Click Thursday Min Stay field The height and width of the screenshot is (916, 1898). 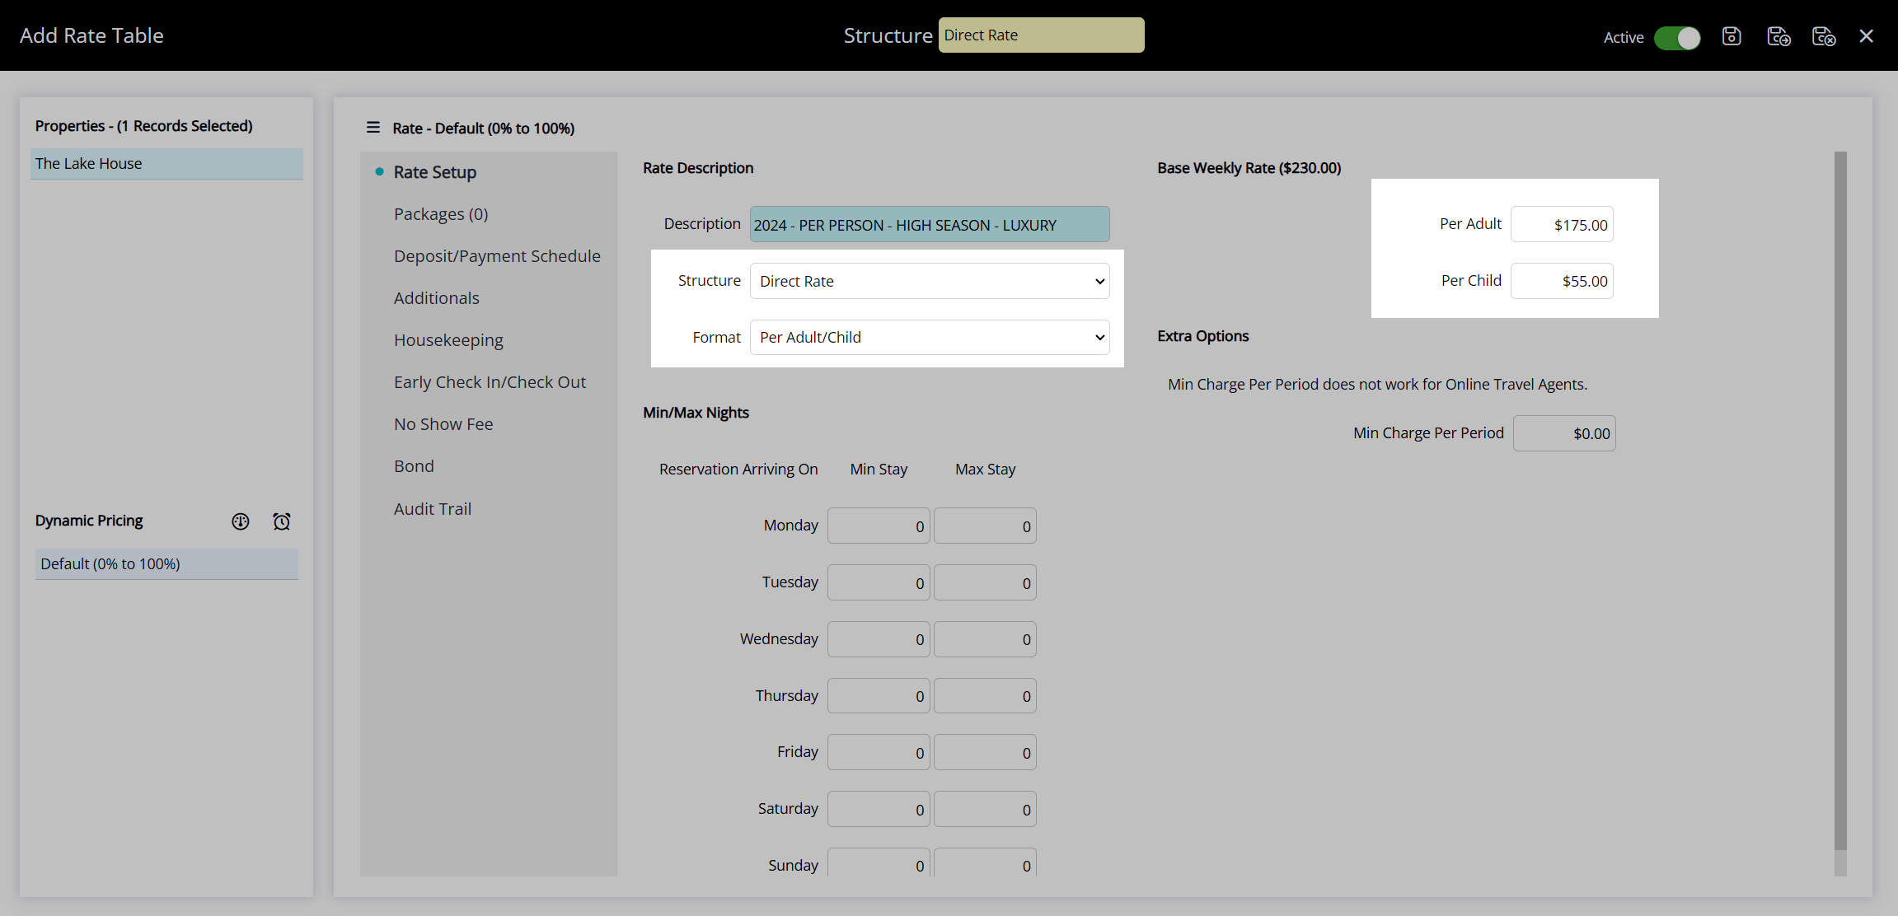(x=879, y=696)
